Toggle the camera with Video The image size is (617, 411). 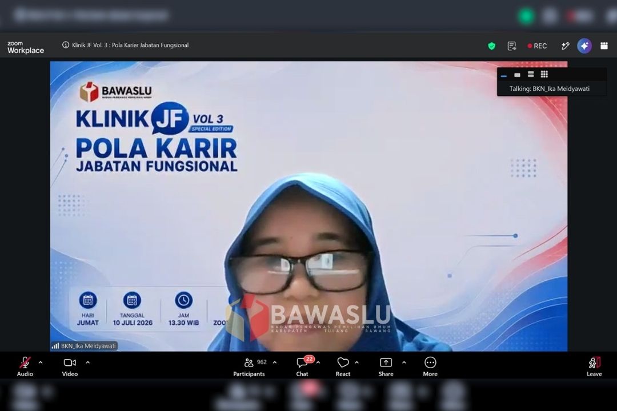70,367
